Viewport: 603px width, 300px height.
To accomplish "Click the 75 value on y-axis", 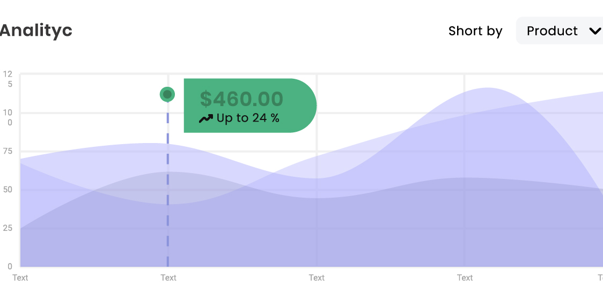I will pos(8,152).
